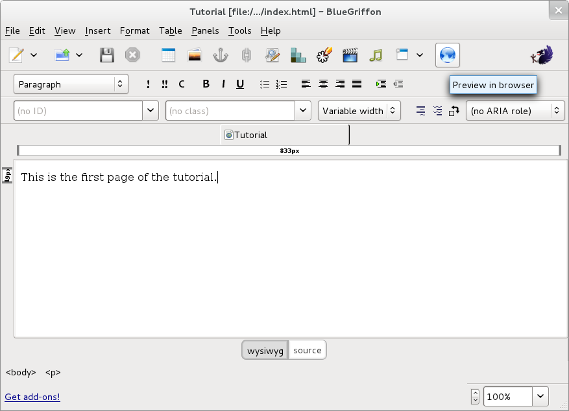Switch to source view

click(x=307, y=351)
